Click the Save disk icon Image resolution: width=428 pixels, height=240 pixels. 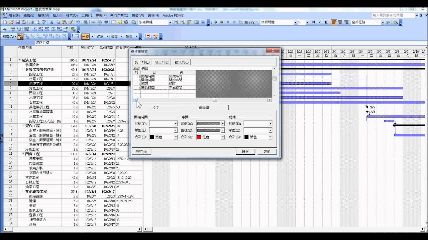tap(17, 22)
